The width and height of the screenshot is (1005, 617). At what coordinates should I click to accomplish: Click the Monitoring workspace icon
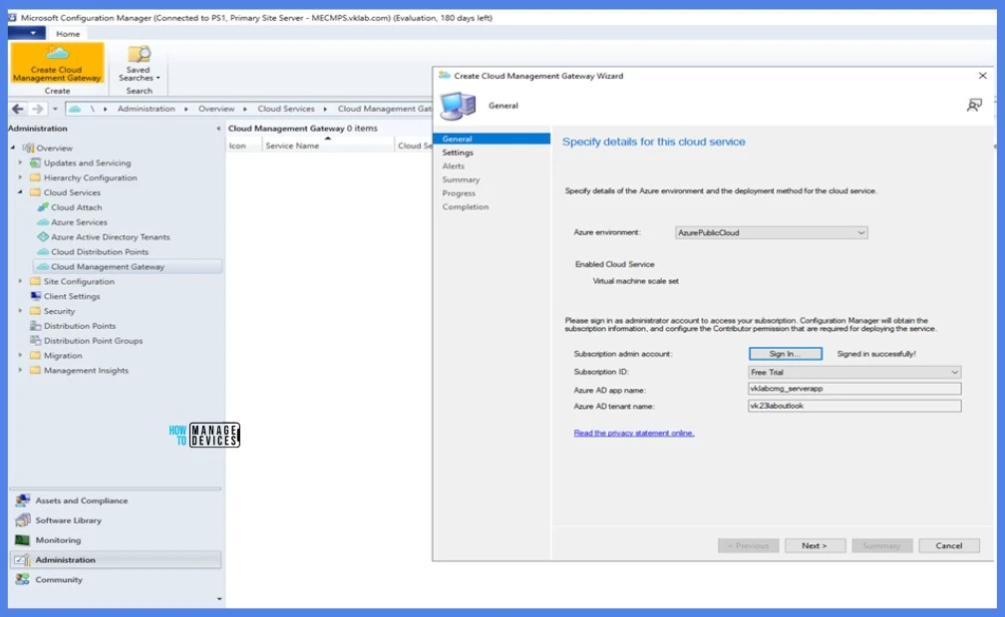pyautogui.click(x=22, y=540)
